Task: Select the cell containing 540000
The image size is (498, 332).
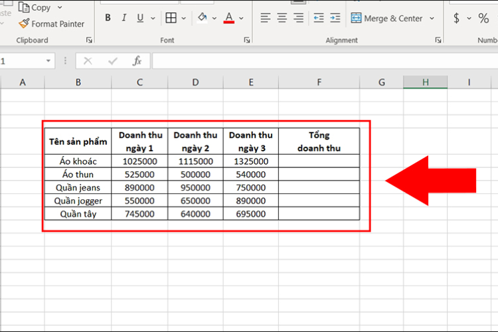Action: point(251,175)
